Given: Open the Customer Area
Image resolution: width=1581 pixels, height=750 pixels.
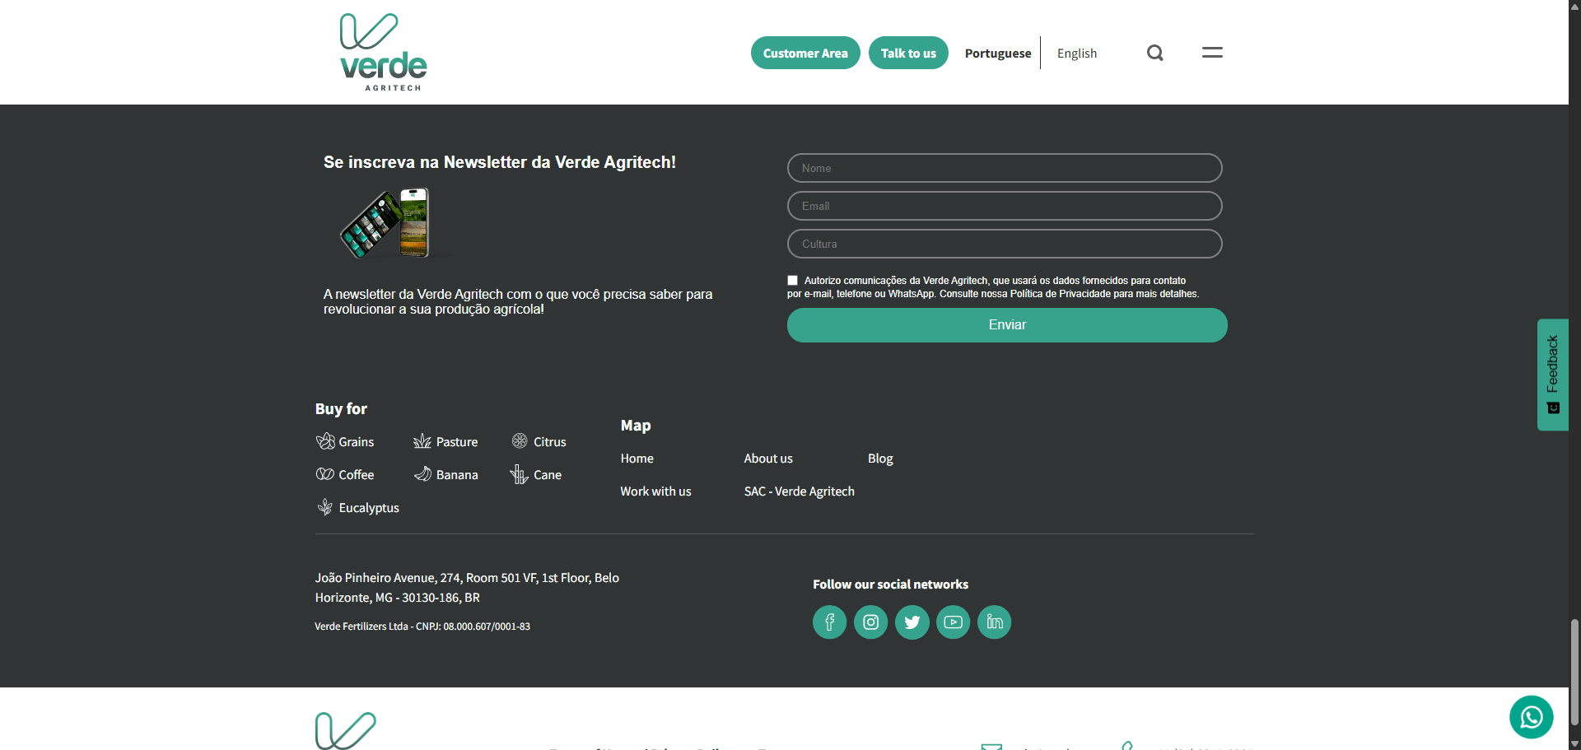Looking at the screenshot, I should pyautogui.click(x=804, y=52).
